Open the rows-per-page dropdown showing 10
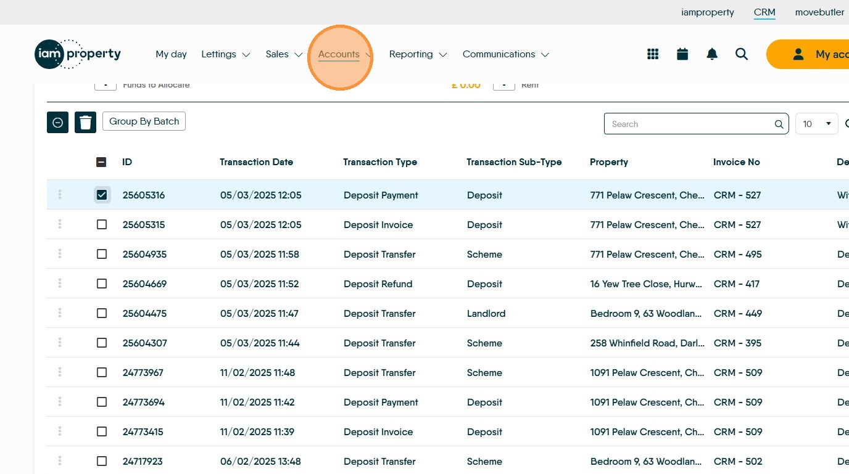 [x=816, y=124]
